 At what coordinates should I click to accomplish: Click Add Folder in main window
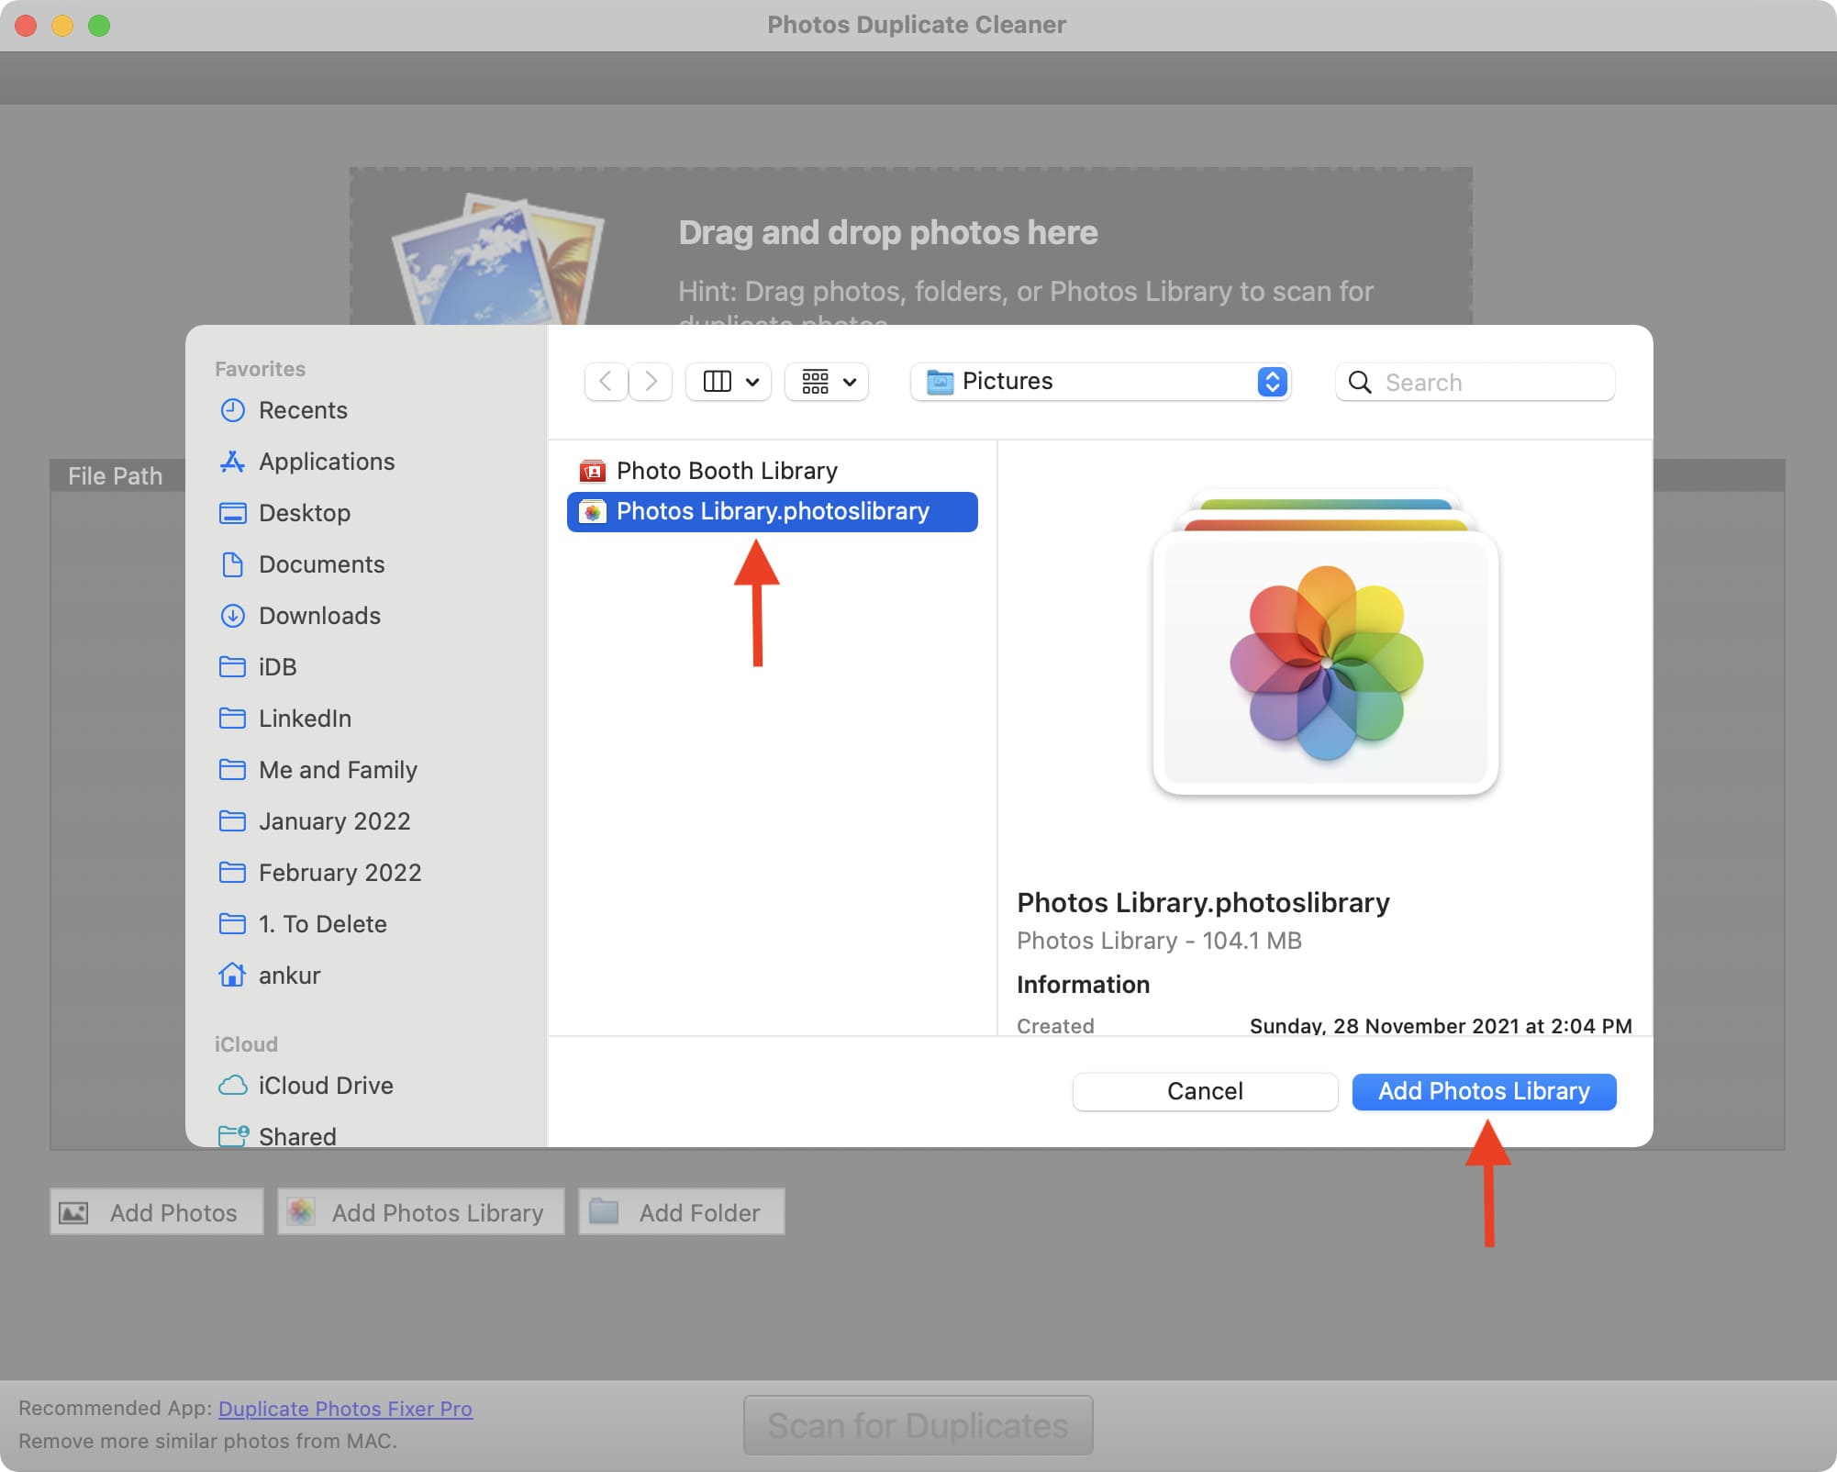pos(682,1212)
